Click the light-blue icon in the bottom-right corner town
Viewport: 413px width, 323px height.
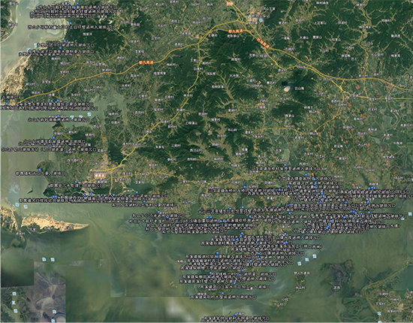[x=379, y=313]
